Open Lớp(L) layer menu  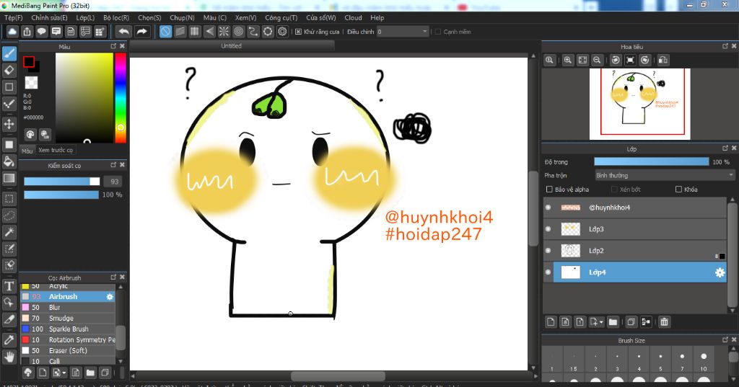click(x=85, y=18)
